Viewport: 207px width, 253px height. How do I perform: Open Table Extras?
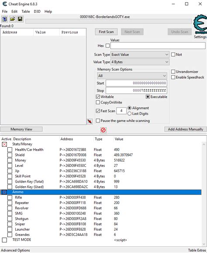click(197, 250)
